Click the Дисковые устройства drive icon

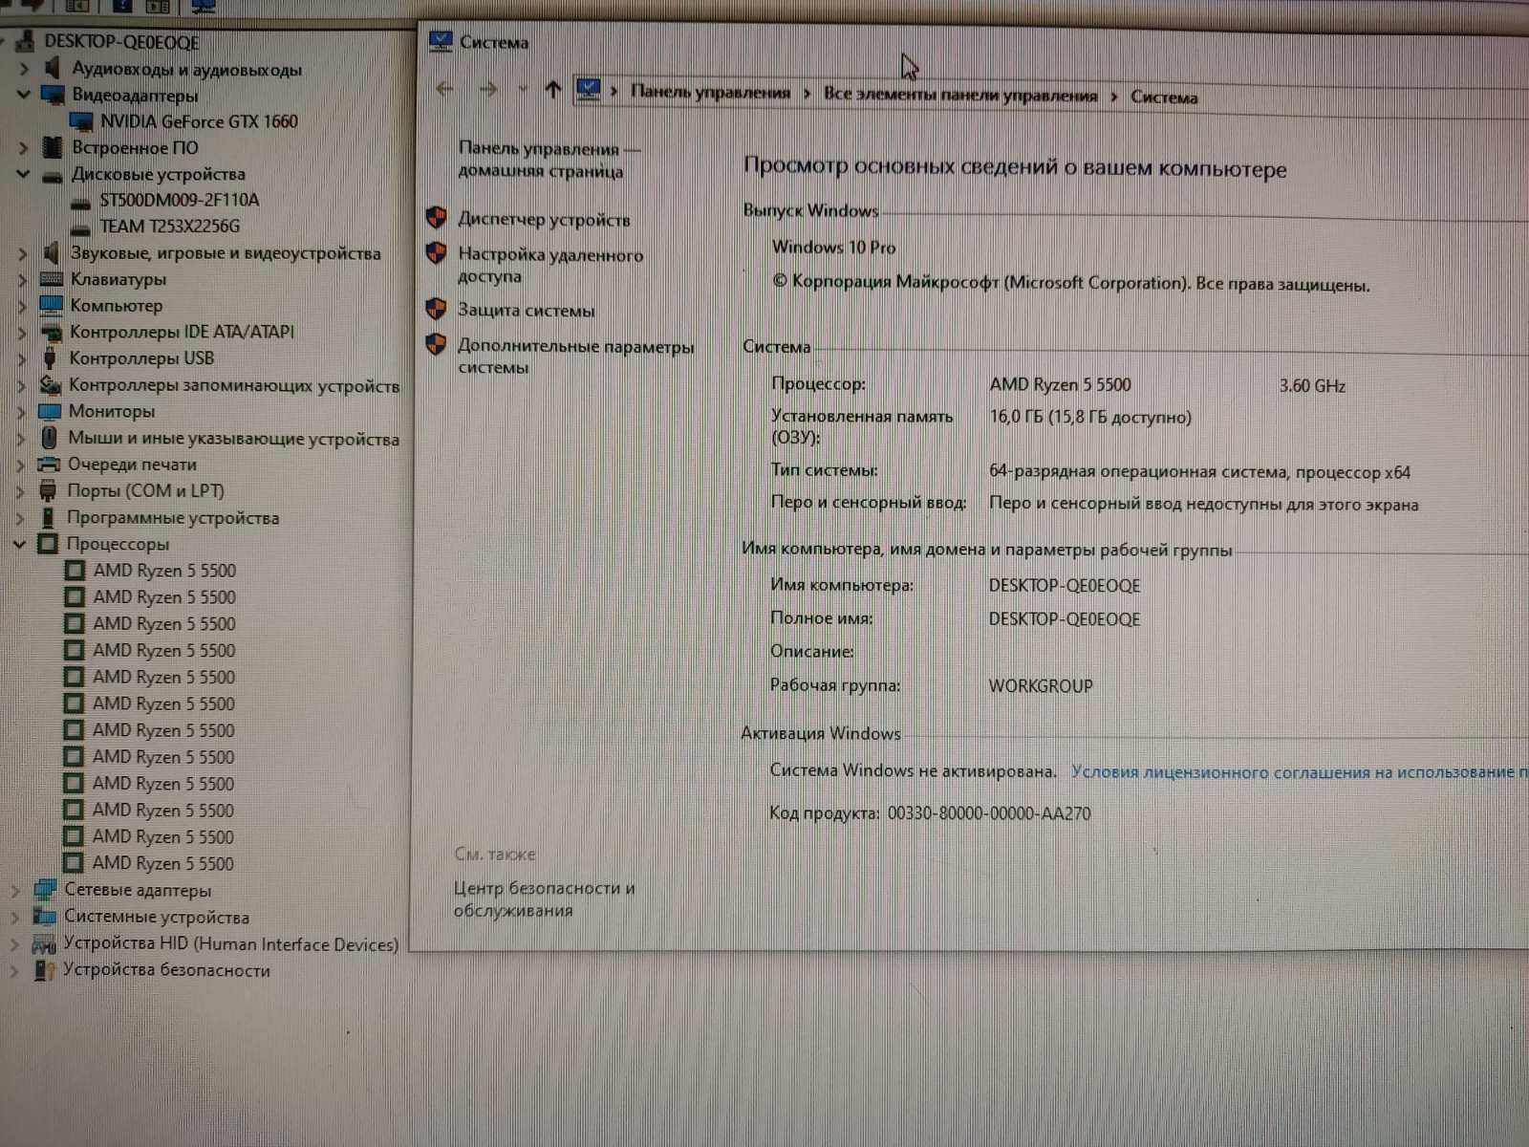(x=52, y=175)
